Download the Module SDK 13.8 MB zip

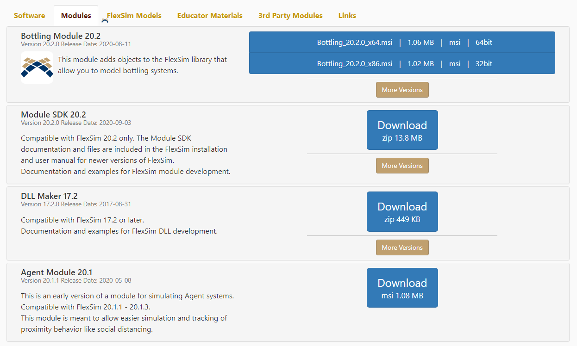tap(402, 130)
